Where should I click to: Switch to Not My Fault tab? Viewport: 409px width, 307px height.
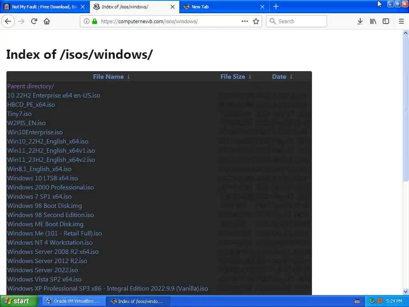45,7
